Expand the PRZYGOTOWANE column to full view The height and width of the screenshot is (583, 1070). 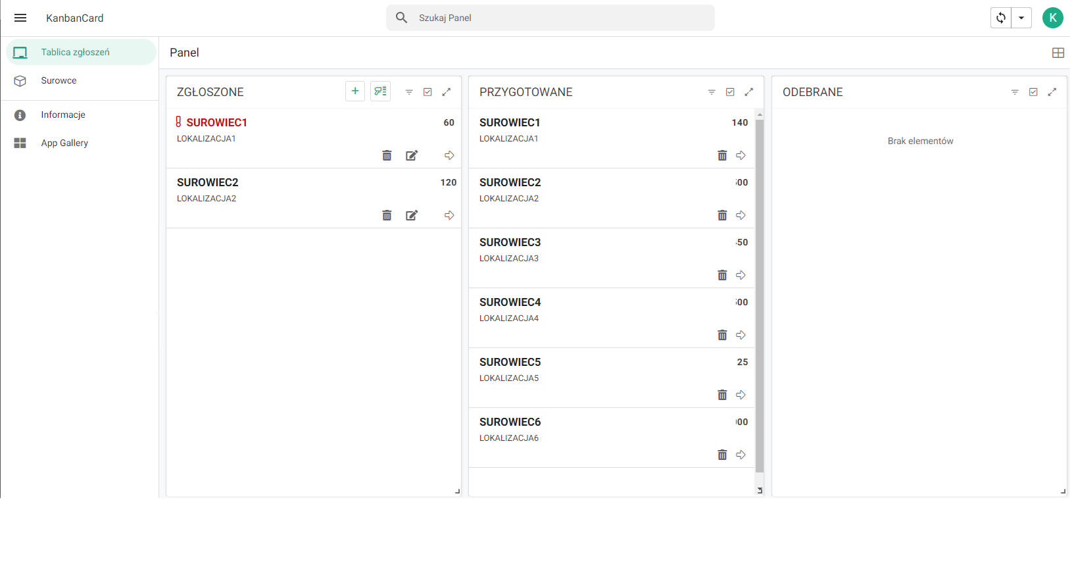[748, 92]
